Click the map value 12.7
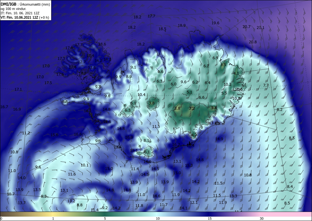 coord(81,62)
